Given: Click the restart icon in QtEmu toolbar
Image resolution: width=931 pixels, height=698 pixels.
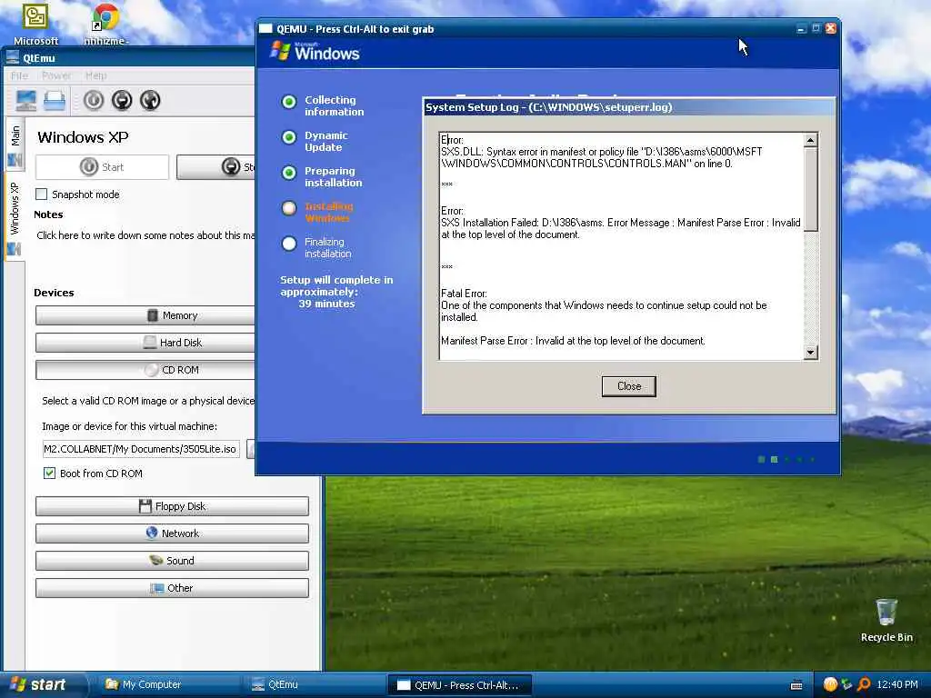Looking at the screenshot, I should [x=150, y=100].
